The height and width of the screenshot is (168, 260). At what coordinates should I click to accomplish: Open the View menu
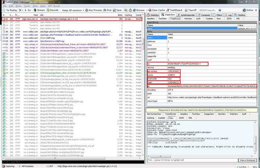[35, 6]
